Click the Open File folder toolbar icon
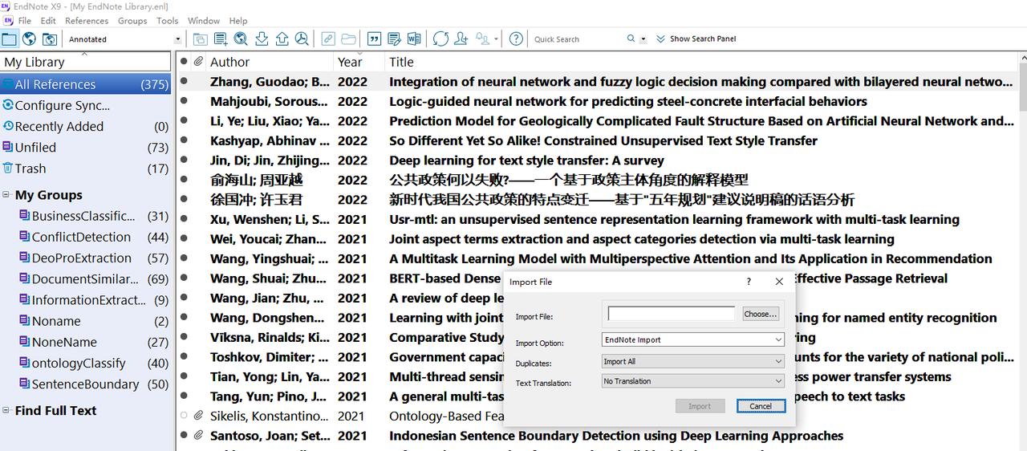This screenshot has height=451, width=1027. click(x=348, y=39)
